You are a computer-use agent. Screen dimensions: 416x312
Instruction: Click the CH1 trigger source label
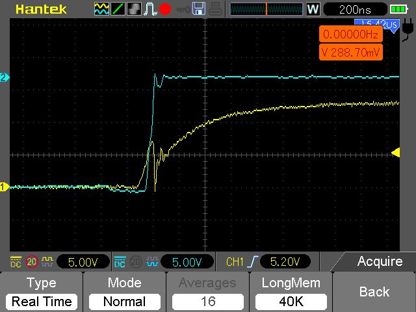pos(235,262)
